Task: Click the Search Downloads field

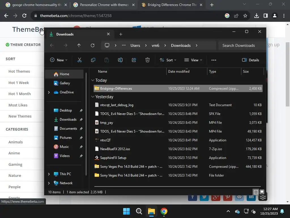Action: (241, 45)
